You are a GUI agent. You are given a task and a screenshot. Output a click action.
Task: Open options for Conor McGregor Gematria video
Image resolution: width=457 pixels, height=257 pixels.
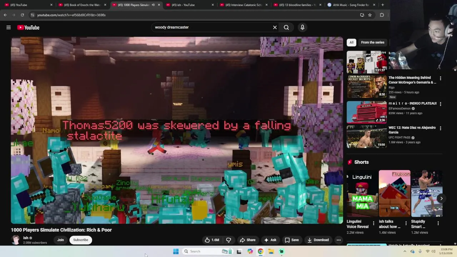pos(440,79)
